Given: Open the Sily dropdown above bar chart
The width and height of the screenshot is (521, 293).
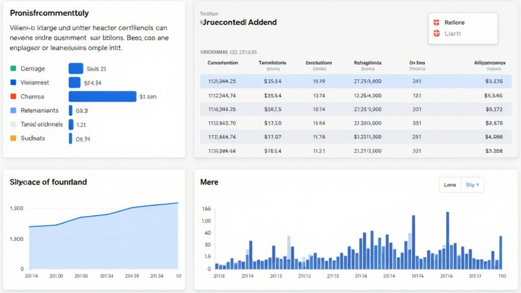Looking at the screenshot, I should [x=473, y=185].
